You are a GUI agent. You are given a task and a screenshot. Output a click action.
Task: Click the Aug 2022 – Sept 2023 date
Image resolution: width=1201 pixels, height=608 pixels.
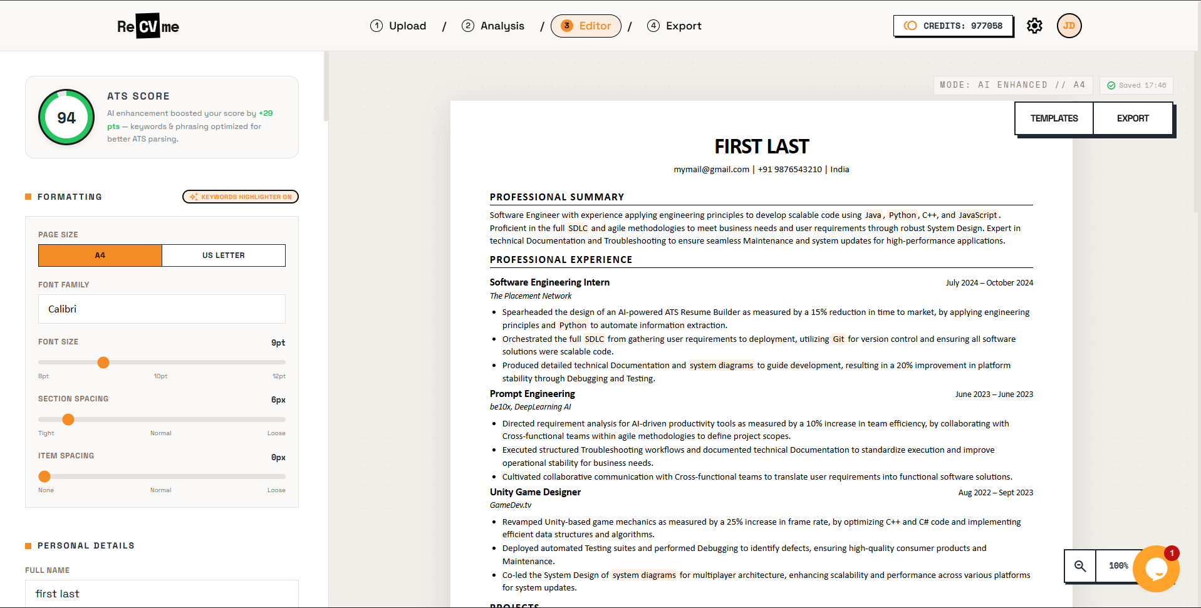996,493
